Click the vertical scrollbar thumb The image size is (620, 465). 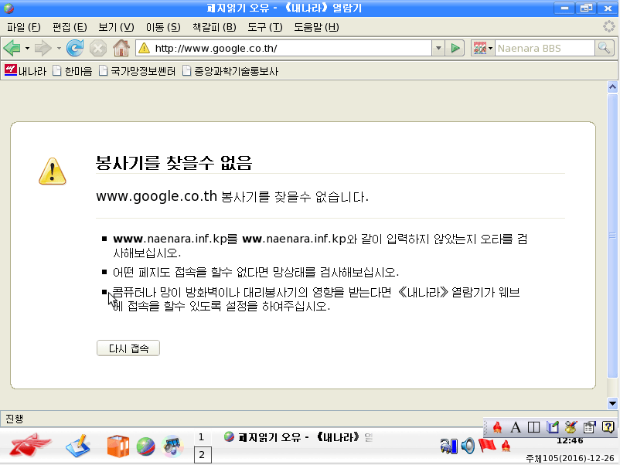(612, 236)
